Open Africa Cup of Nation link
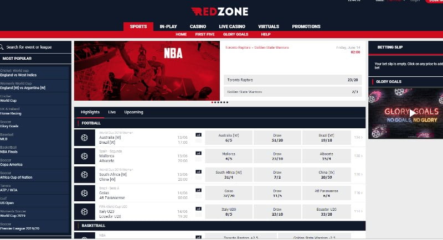Image resolution: width=443 pixels, height=240 pixels. pos(34,175)
